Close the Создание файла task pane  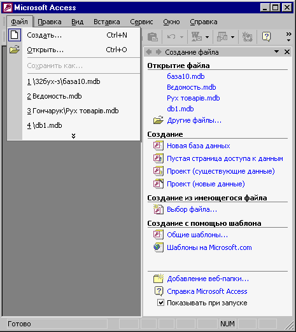click(287, 52)
